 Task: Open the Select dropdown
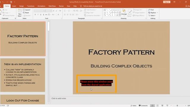pos(152,15)
